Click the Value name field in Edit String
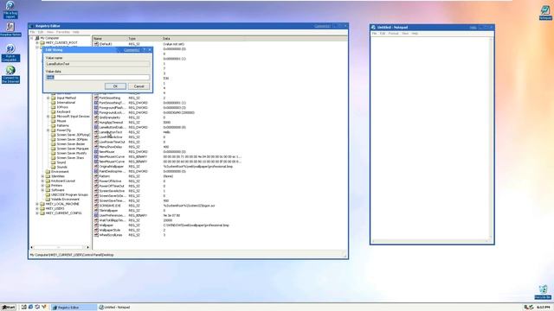 point(98,64)
